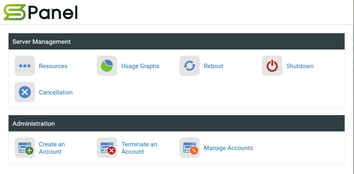Open the Cancellation text link
This screenshot has width=354, height=174.
click(56, 92)
